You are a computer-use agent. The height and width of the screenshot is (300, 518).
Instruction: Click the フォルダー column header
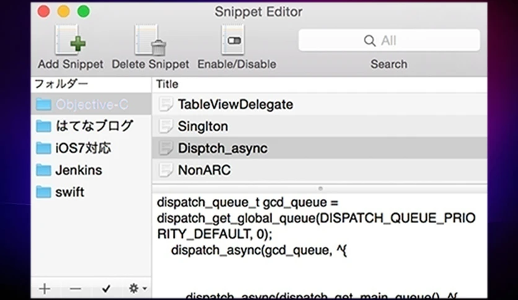91,84
